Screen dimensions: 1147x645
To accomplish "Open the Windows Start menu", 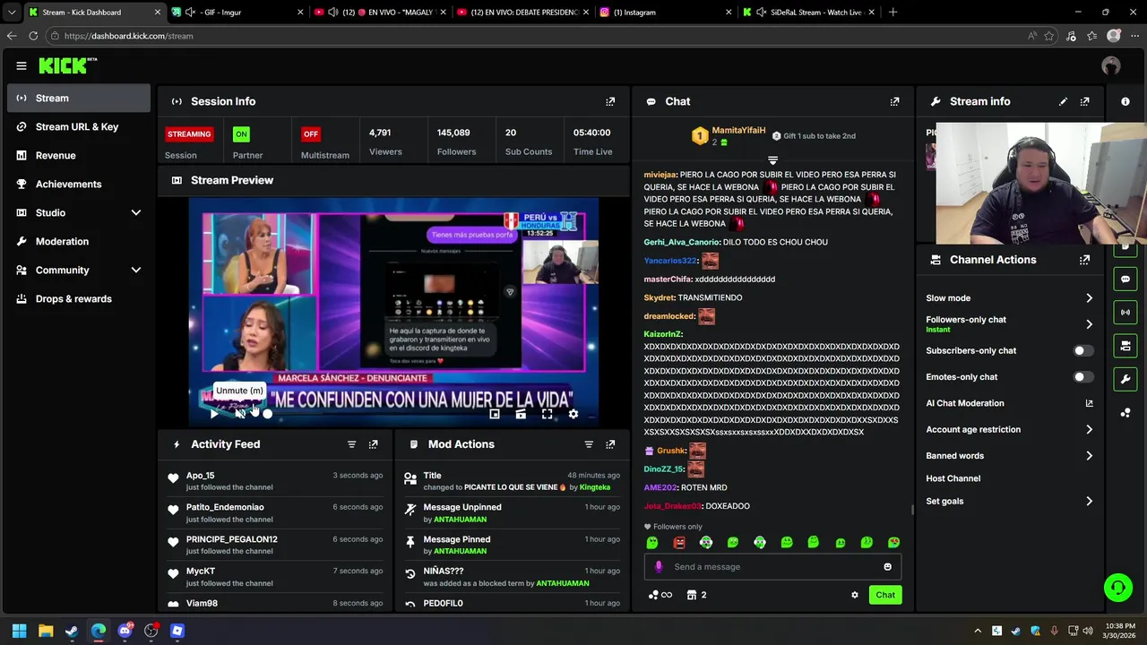I will coord(19,631).
